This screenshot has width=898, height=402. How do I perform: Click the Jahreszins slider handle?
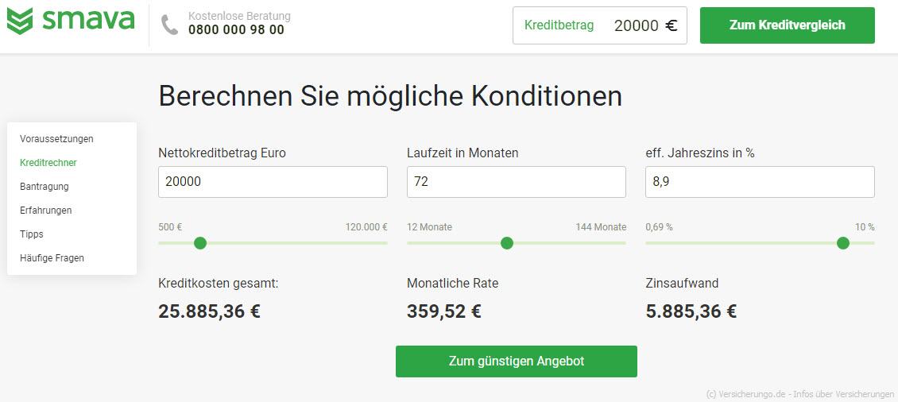[x=843, y=243]
